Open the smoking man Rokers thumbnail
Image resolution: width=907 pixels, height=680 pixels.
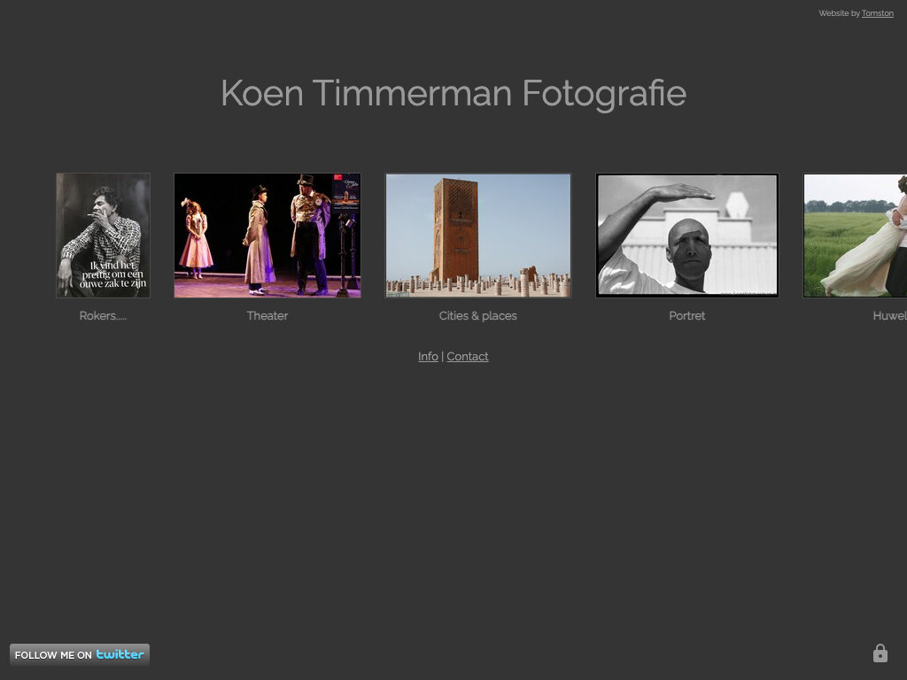(103, 235)
